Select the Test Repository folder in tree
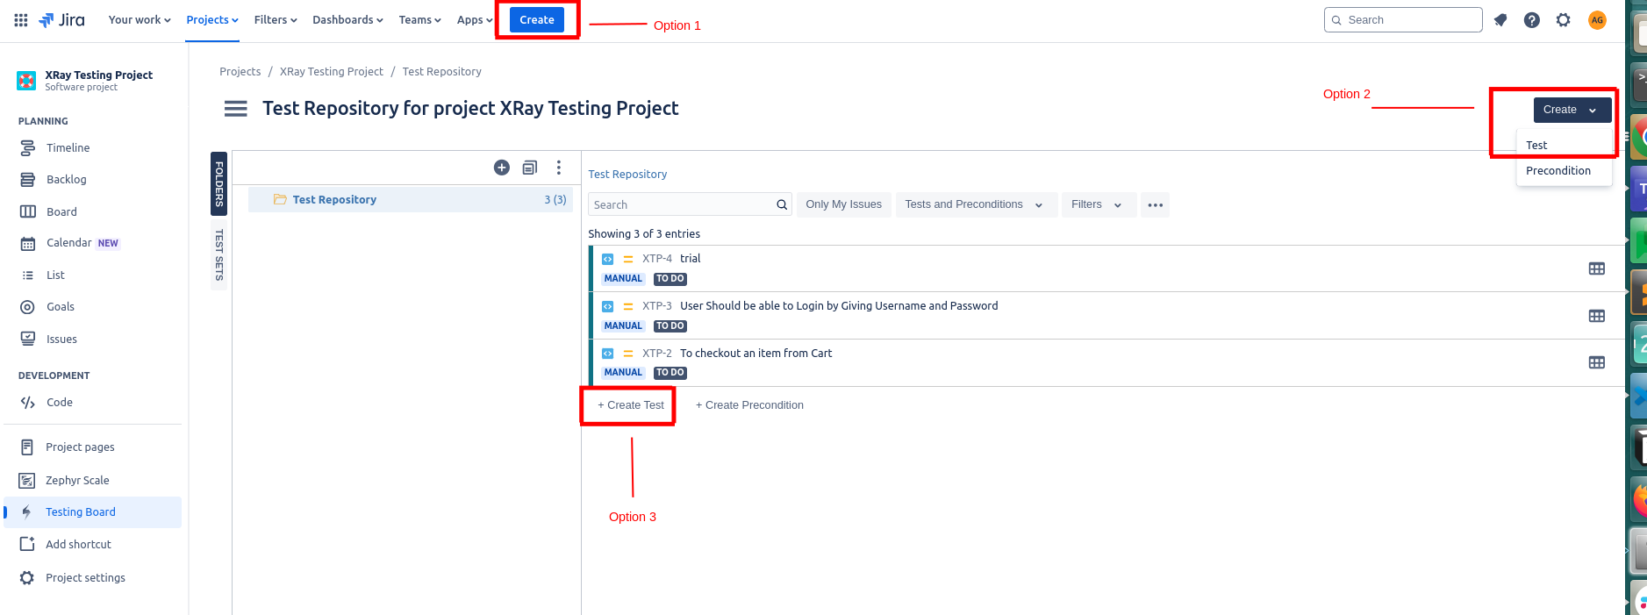The image size is (1647, 615). (x=334, y=200)
